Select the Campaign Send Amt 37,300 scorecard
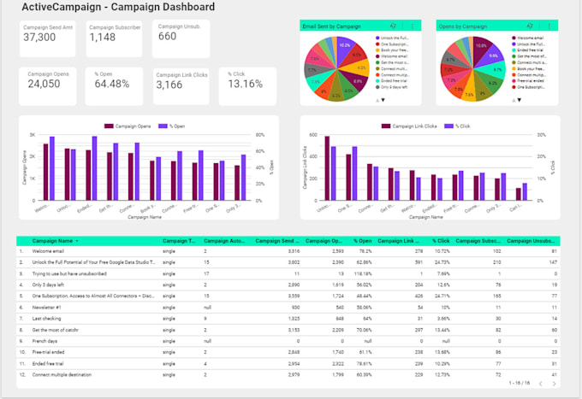Viewport: 582px width, 399px height. (x=48, y=39)
